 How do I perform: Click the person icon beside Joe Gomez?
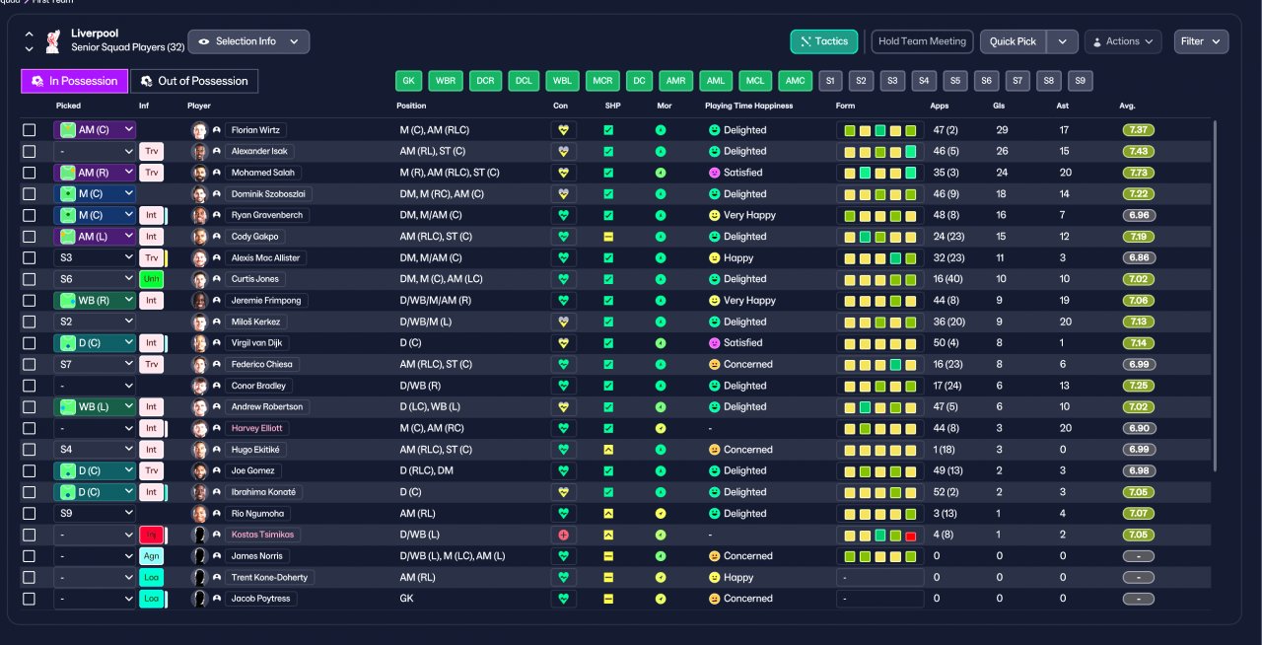click(216, 470)
